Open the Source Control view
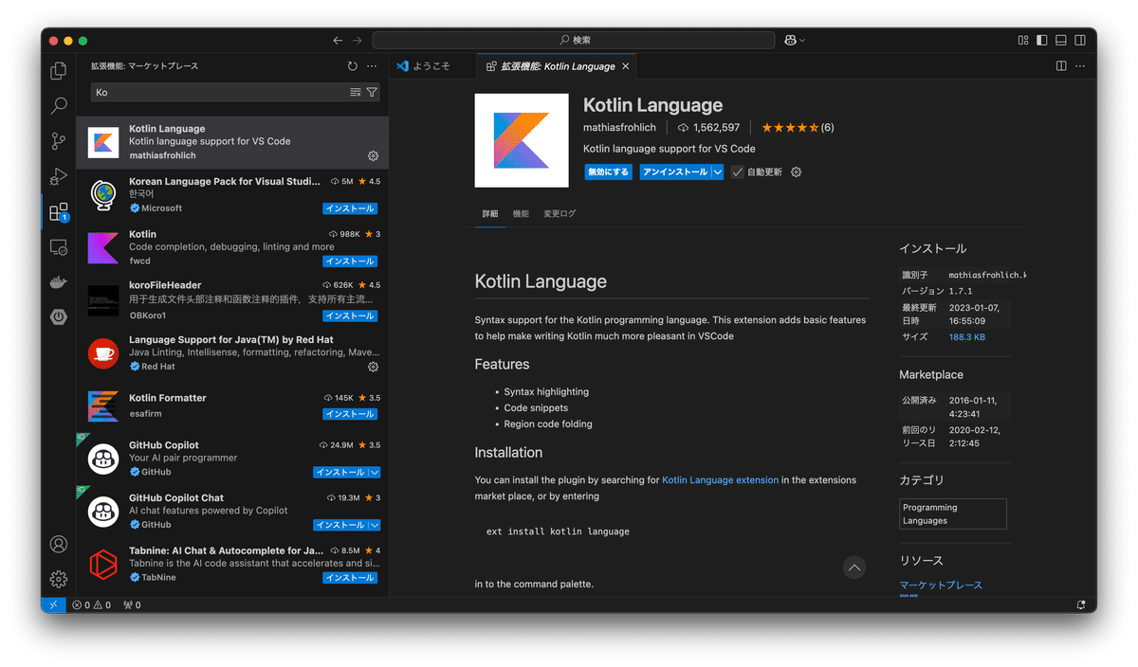1138x667 pixels. click(x=58, y=140)
